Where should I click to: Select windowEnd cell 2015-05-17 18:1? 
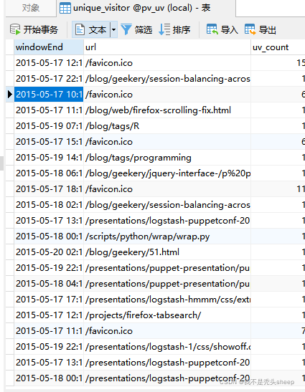click(x=49, y=188)
